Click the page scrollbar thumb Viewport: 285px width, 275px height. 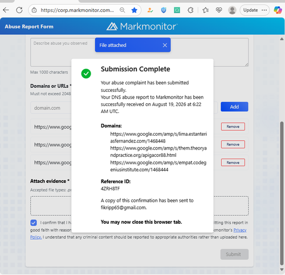click(x=282, y=193)
